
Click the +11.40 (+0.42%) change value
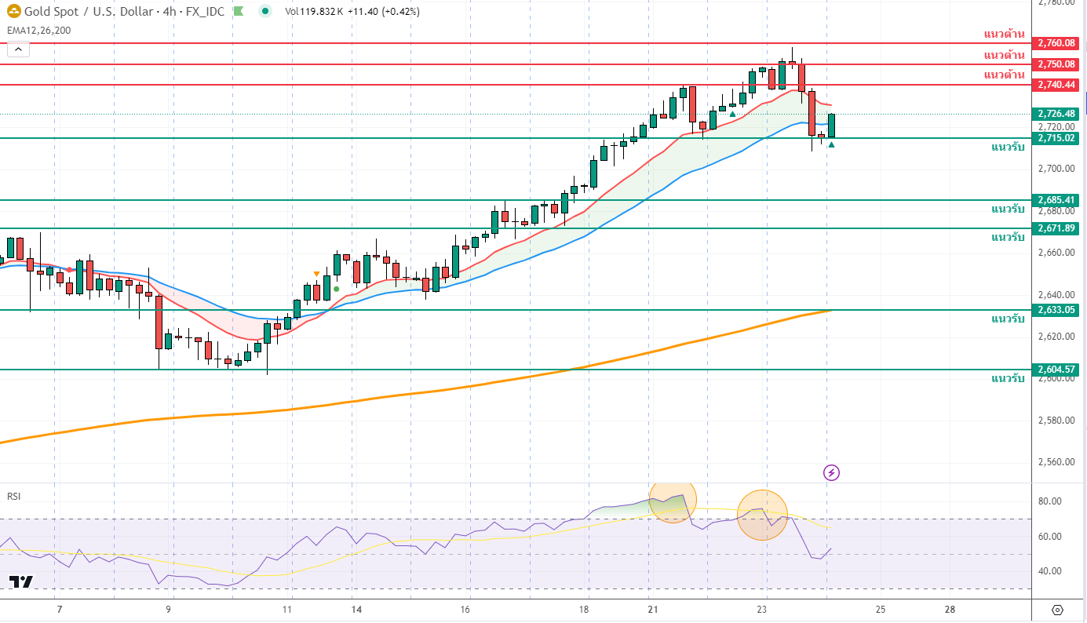tap(384, 12)
